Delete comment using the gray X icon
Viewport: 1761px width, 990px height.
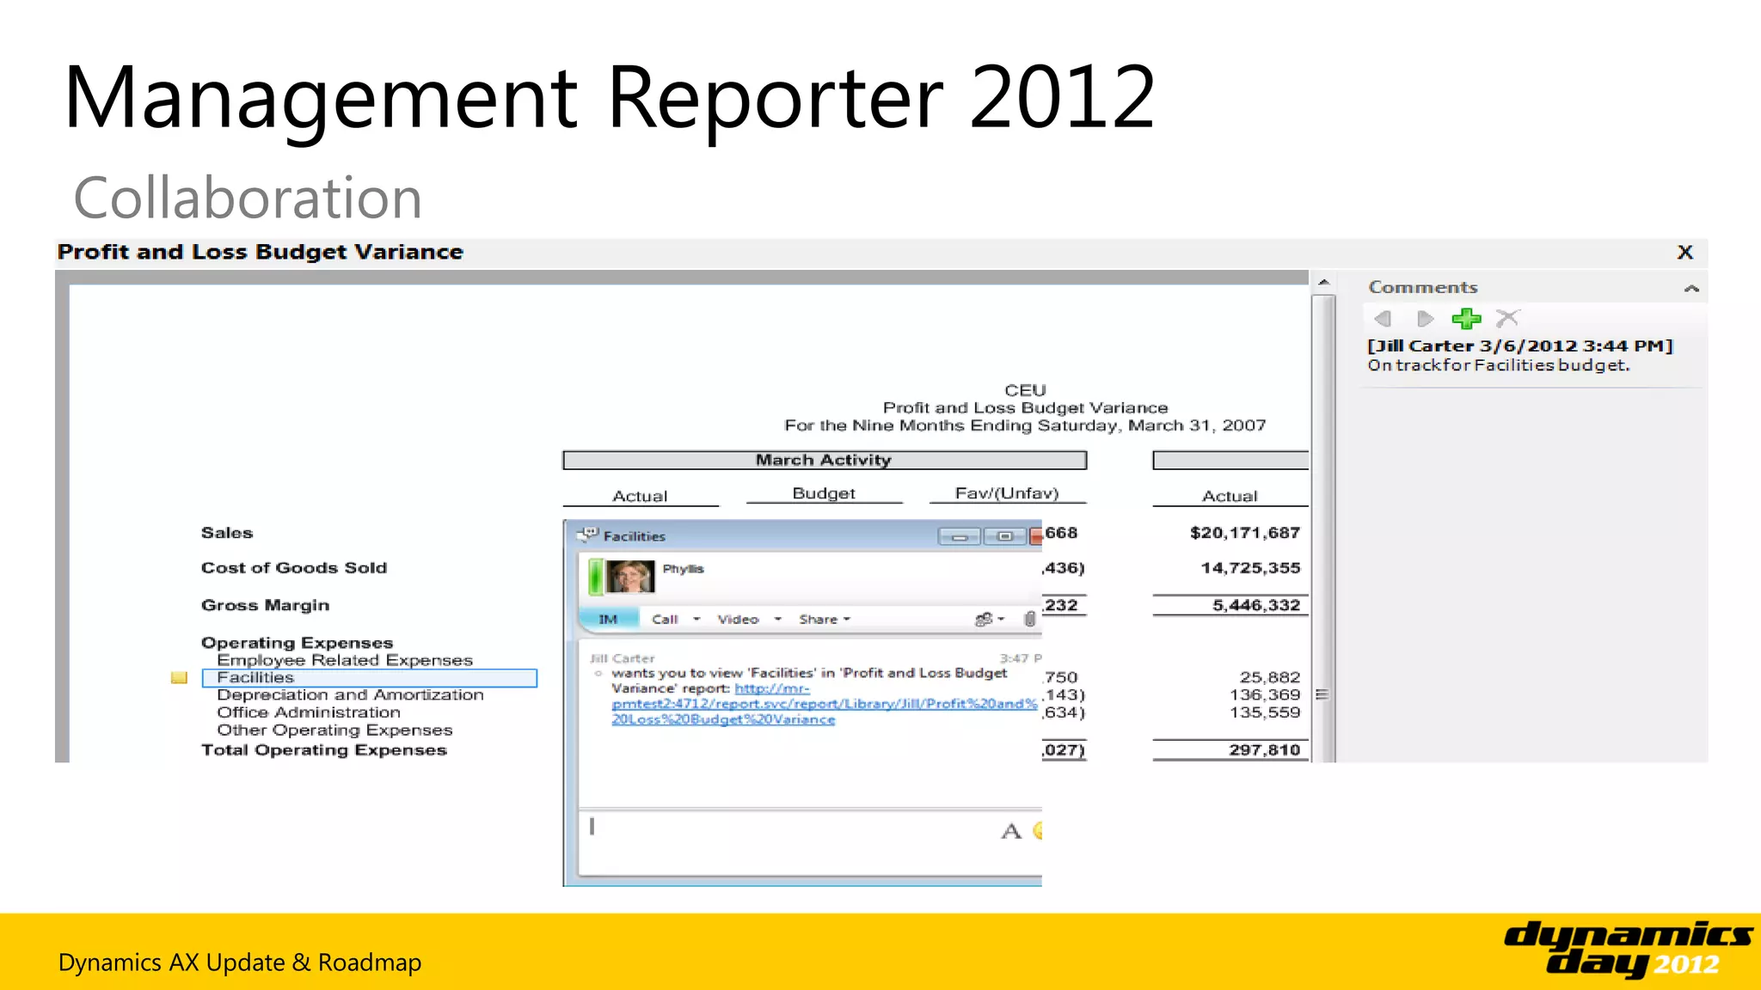pyautogui.click(x=1507, y=319)
